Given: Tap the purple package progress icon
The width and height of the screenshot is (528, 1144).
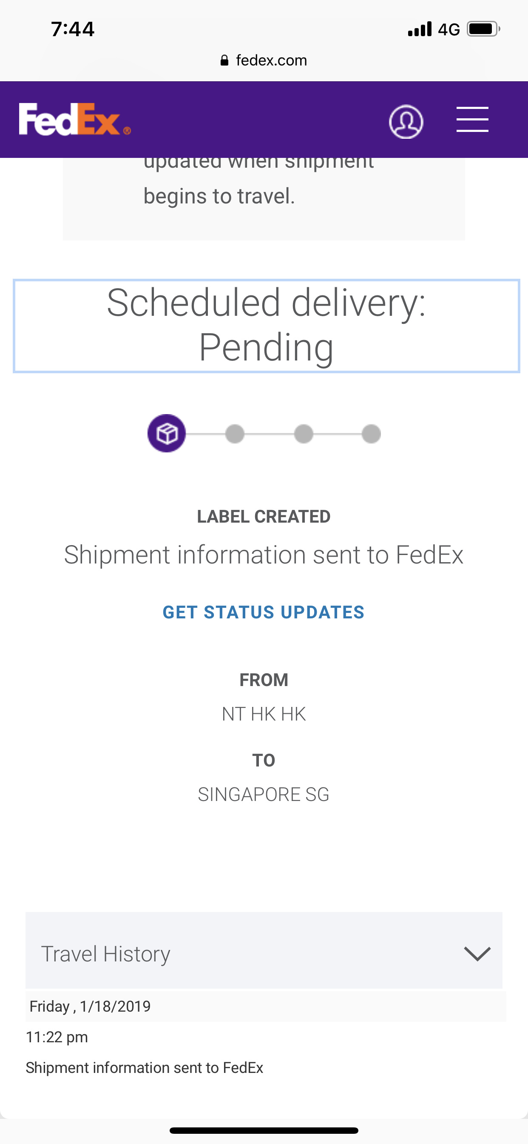Looking at the screenshot, I should [x=166, y=433].
